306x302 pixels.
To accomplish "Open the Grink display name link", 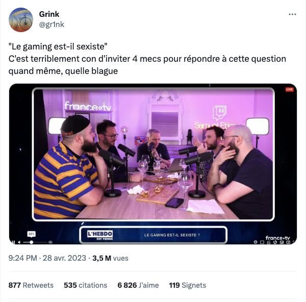I will pyautogui.click(x=49, y=14).
